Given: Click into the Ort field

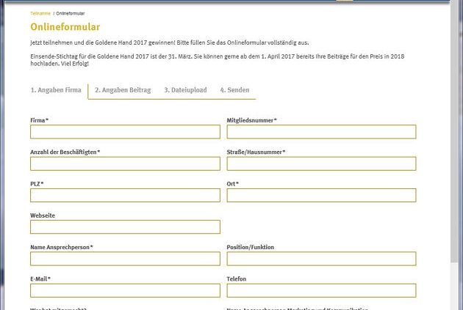Looking at the screenshot, I should (x=321, y=196).
